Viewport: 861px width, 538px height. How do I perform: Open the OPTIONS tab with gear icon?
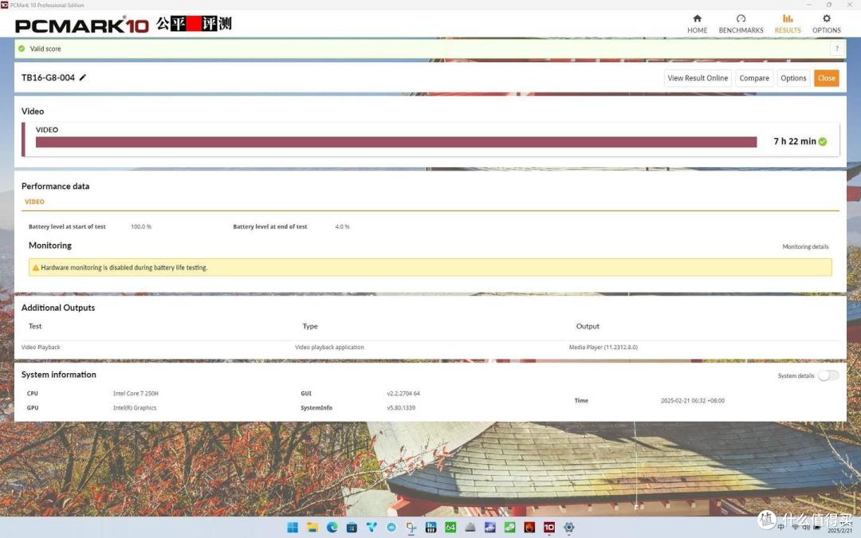(827, 24)
